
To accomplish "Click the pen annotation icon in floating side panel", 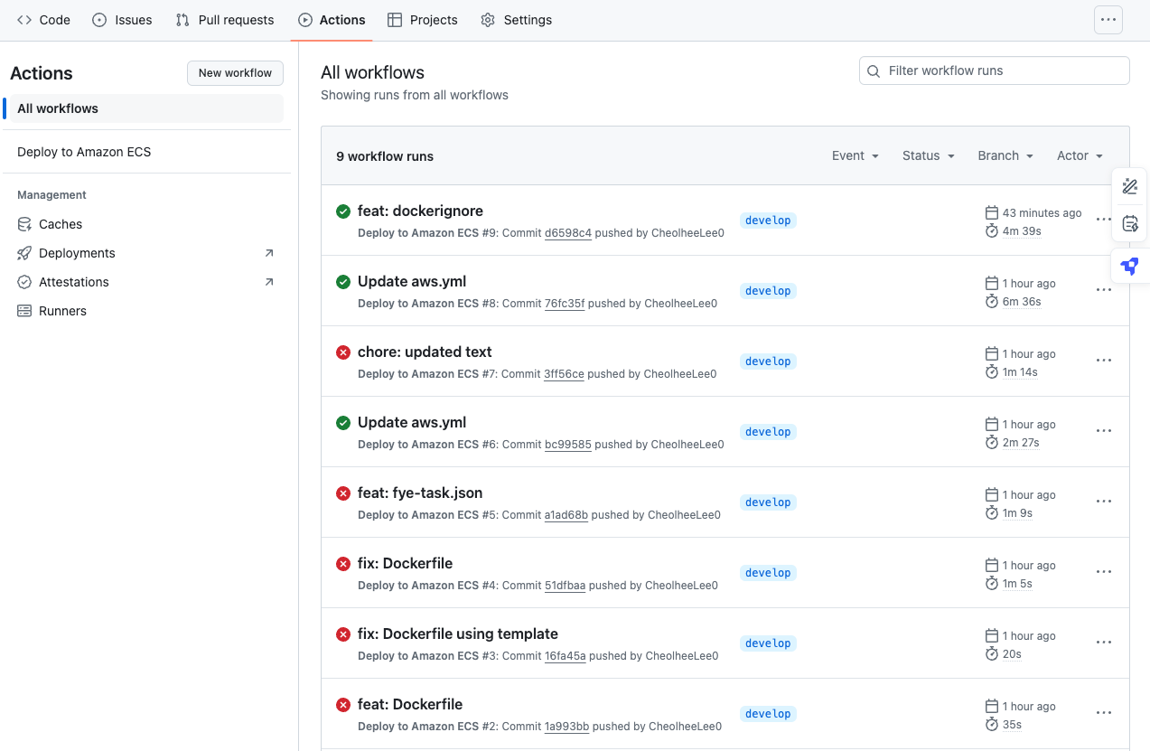I will [1130, 187].
